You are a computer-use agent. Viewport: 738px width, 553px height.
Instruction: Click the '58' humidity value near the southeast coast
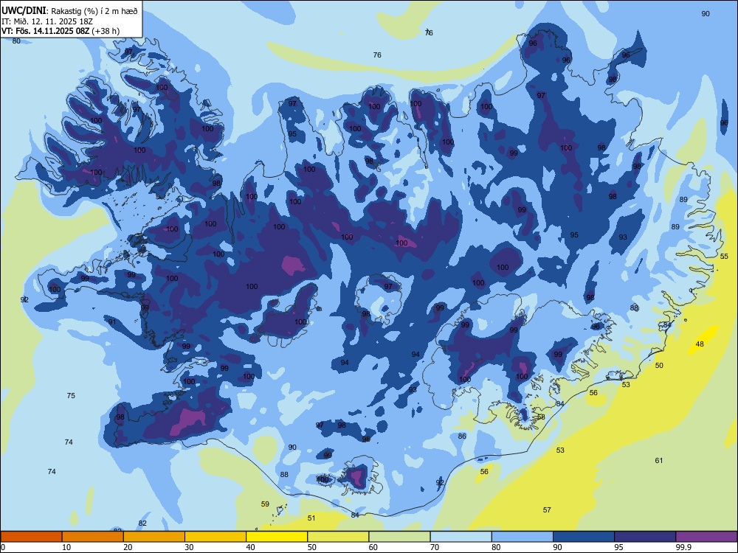point(541,417)
